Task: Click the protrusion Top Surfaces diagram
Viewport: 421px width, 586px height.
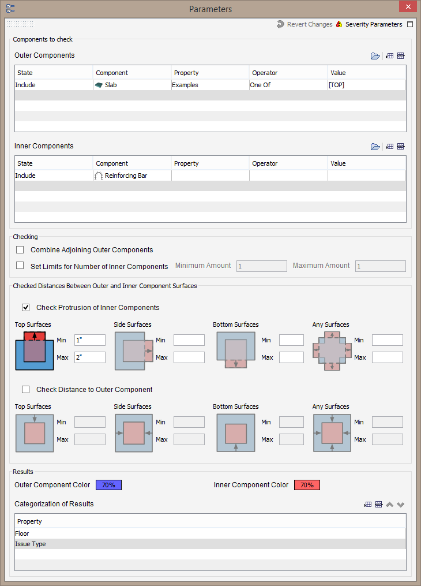Action: pos(35,350)
